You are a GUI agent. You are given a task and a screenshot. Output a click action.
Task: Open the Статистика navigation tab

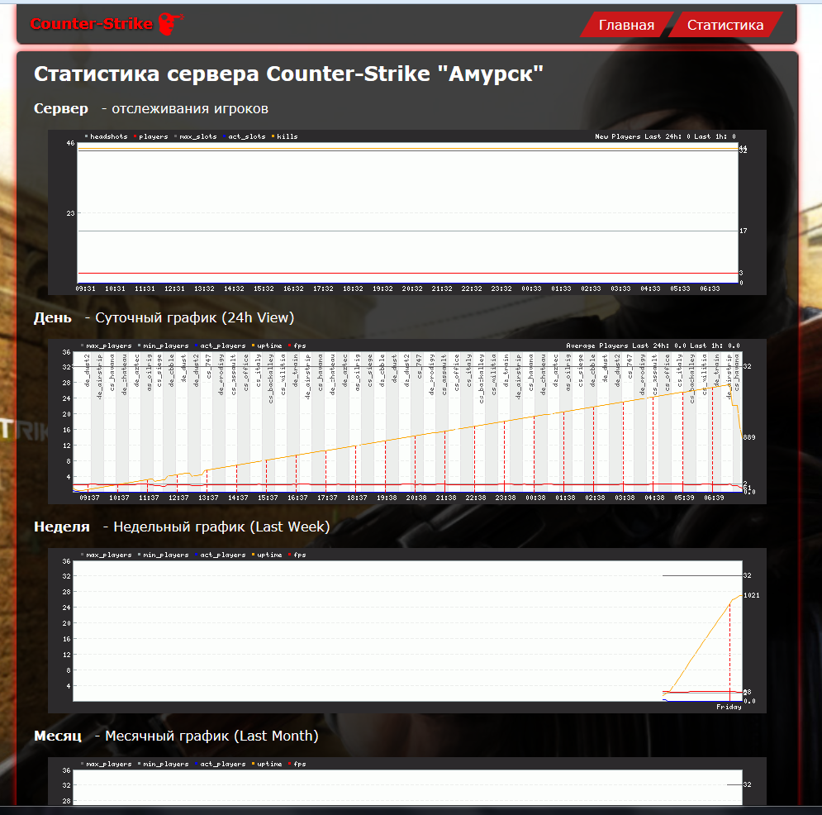pyautogui.click(x=725, y=25)
